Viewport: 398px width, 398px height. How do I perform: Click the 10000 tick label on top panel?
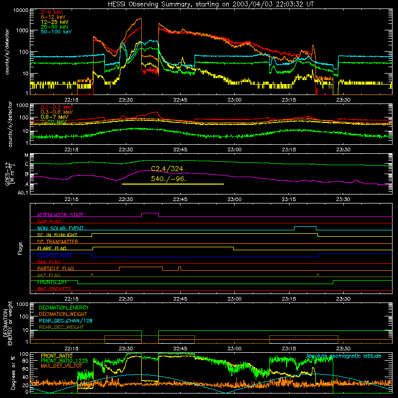point(21,10)
